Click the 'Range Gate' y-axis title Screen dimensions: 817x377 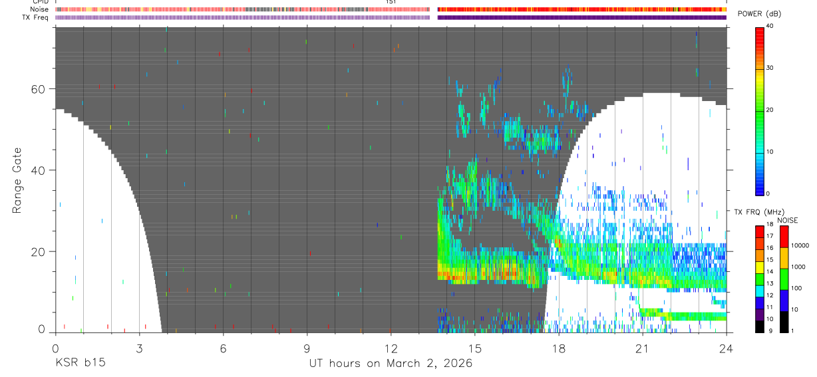pyautogui.click(x=17, y=180)
